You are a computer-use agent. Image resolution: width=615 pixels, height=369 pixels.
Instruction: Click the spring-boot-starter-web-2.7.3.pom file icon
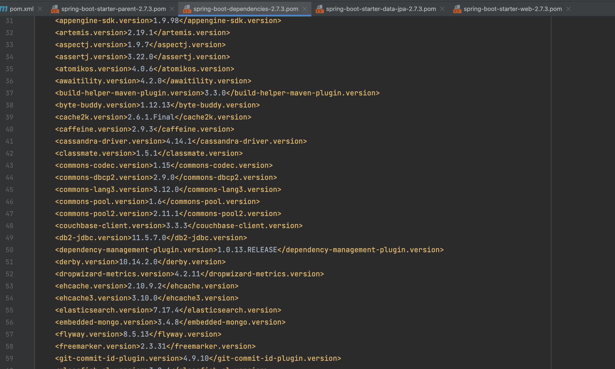(457, 9)
